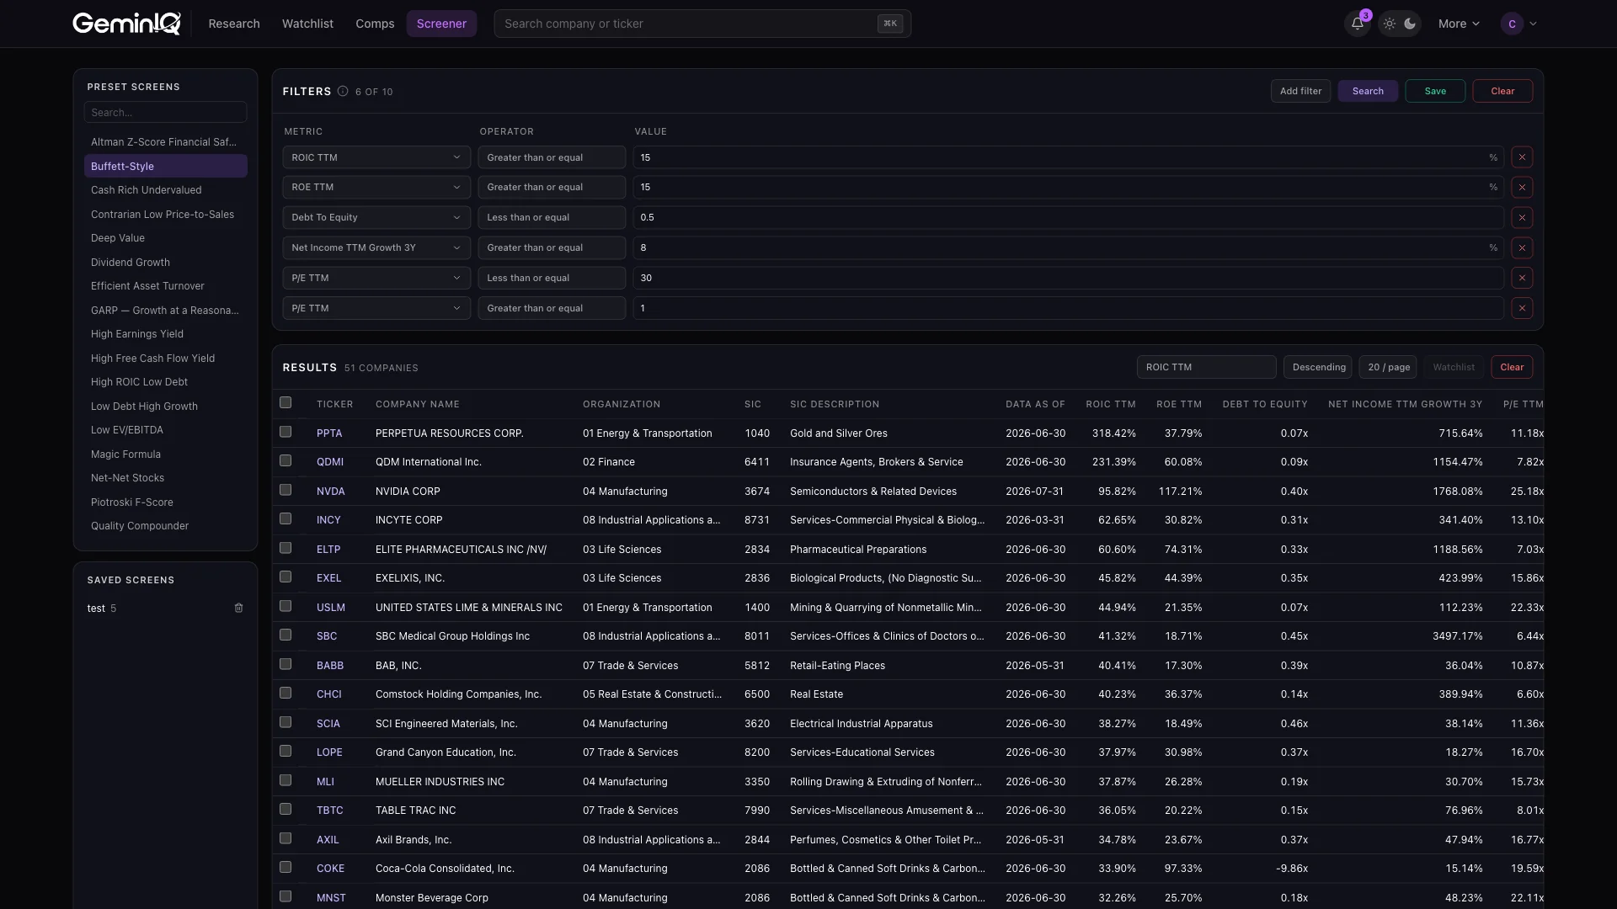Remove P/E TTM less-than filter row

(x=1522, y=278)
